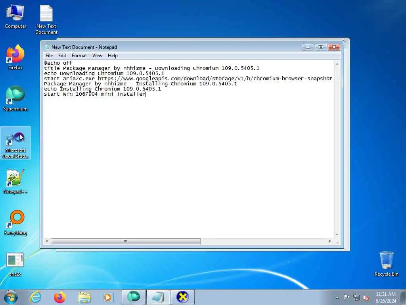Close the Notepad window
Image resolution: width=406 pixels, height=305 pixels.
(x=334, y=47)
